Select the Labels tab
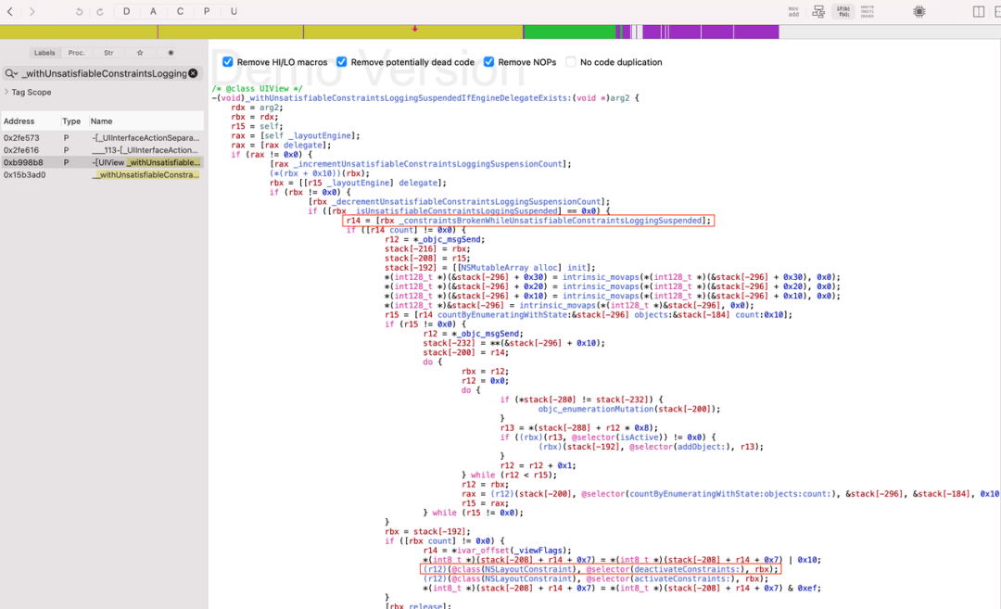The width and height of the screenshot is (1001, 609). click(44, 53)
